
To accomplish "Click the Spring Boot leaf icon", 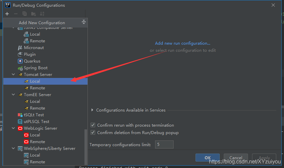I will click(20, 68).
